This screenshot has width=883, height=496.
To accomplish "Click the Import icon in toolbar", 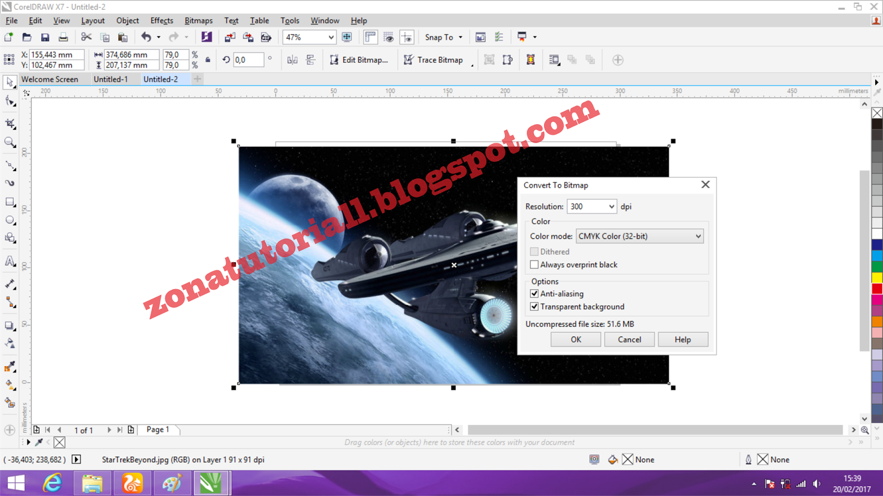I will (230, 37).
